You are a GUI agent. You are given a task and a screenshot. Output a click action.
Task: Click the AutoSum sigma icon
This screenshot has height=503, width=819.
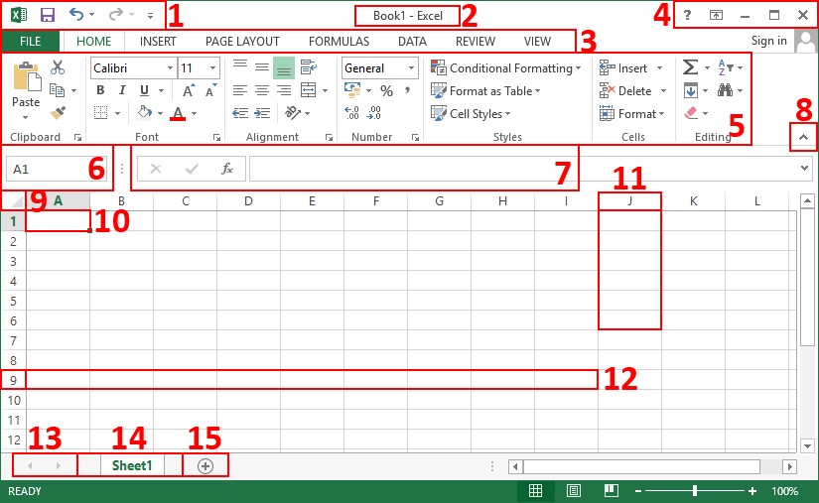click(x=691, y=67)
